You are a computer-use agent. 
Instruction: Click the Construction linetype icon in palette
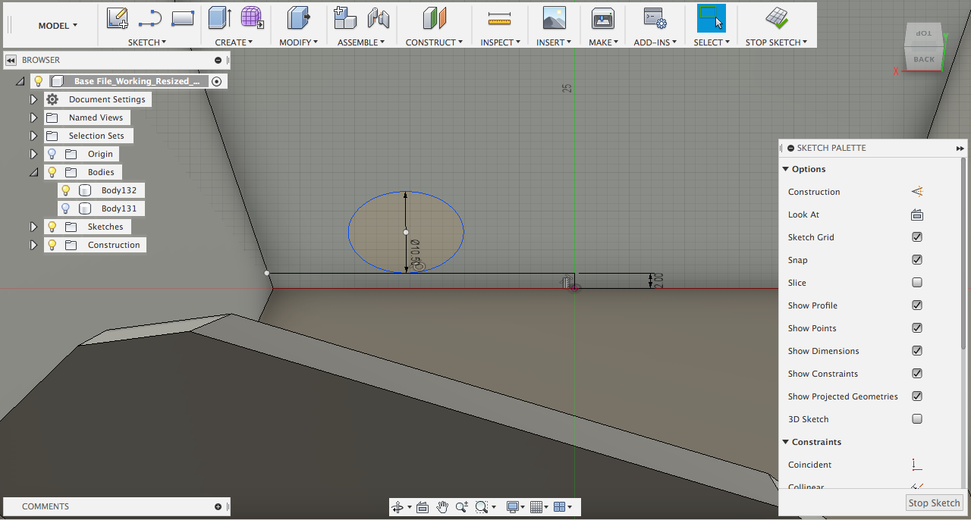(917, 192)
